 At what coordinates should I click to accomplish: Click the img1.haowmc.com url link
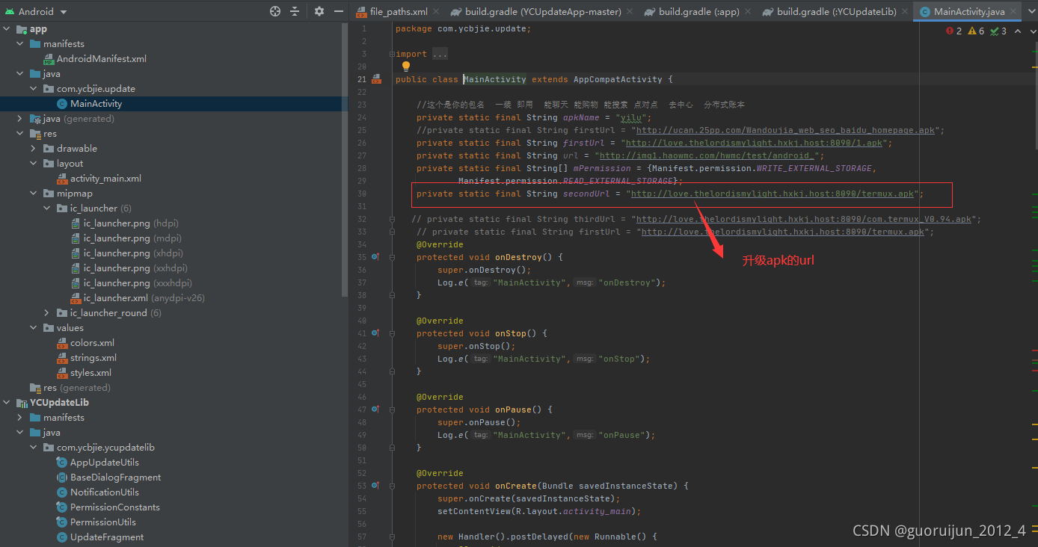[x=706, y=155]
